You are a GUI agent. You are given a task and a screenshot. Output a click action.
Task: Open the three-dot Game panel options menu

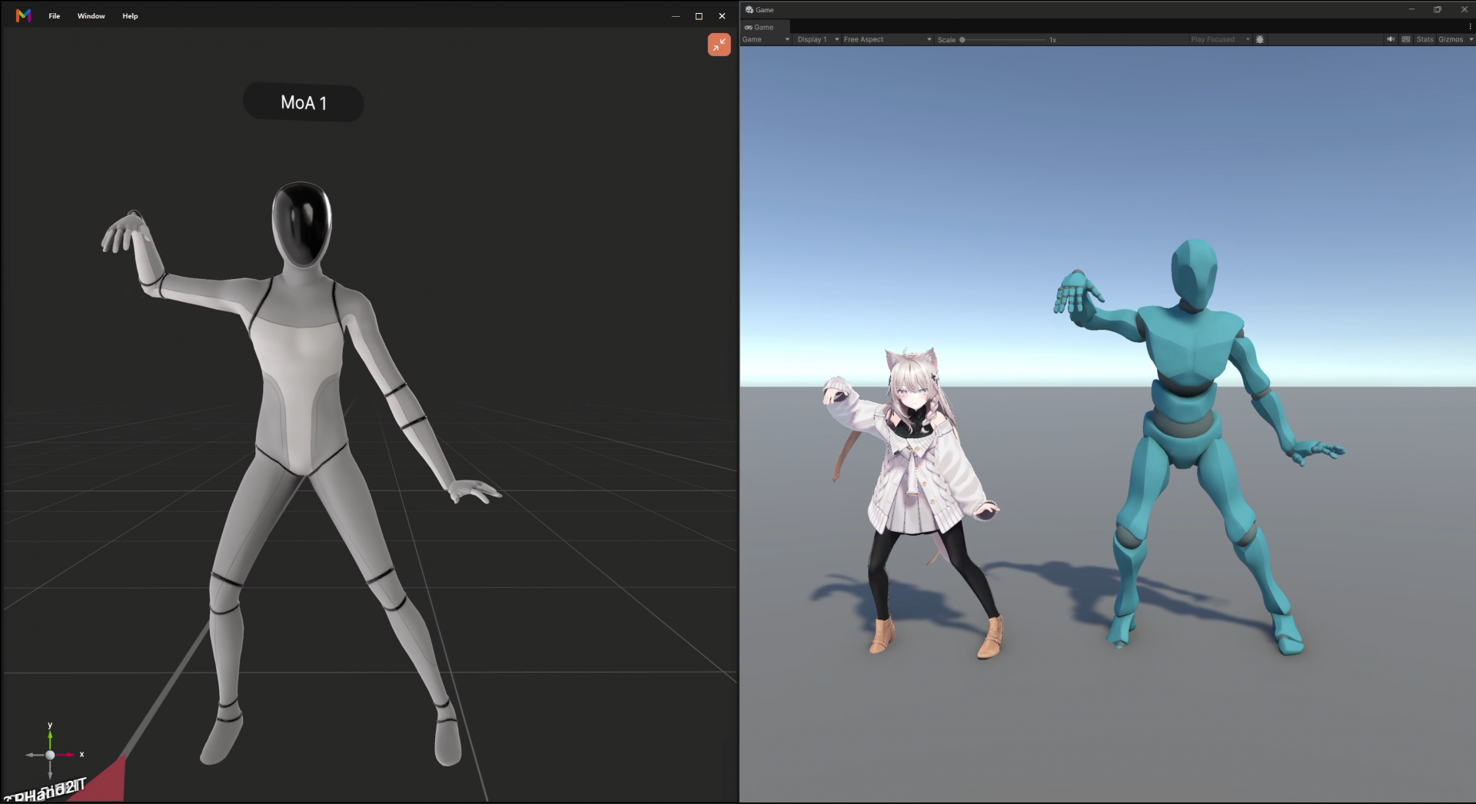(1470, 27)
